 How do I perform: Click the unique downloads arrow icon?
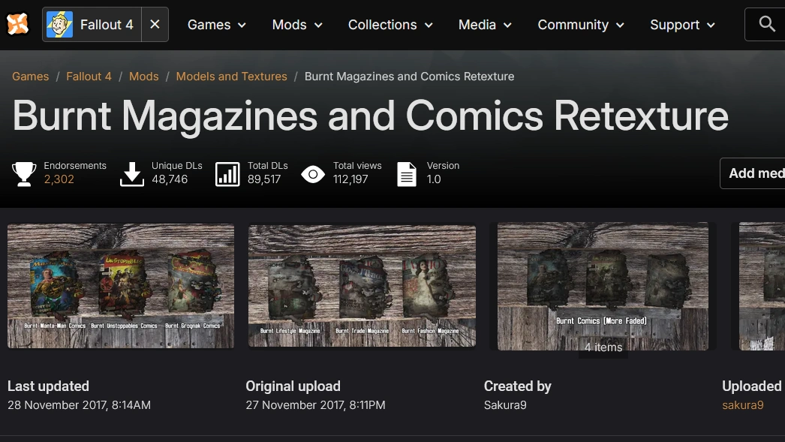132,173
